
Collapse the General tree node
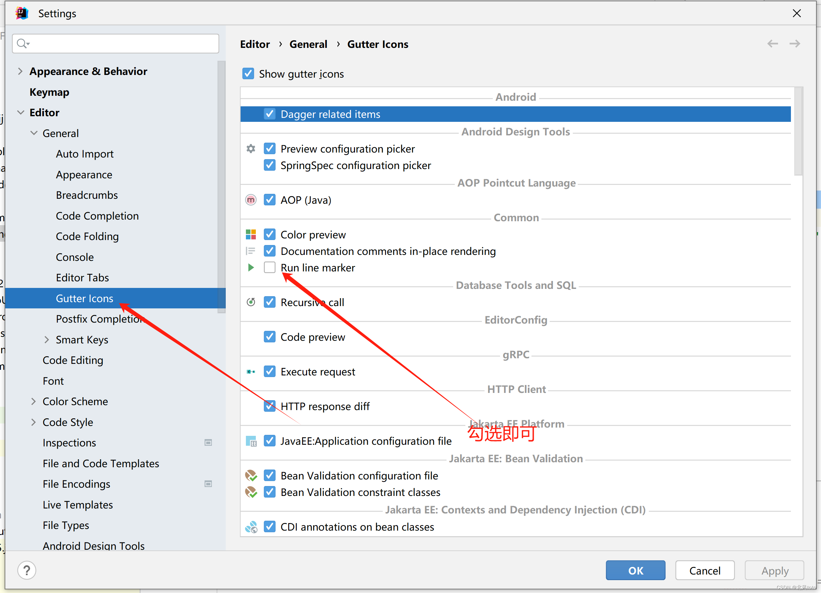point(34,133)
